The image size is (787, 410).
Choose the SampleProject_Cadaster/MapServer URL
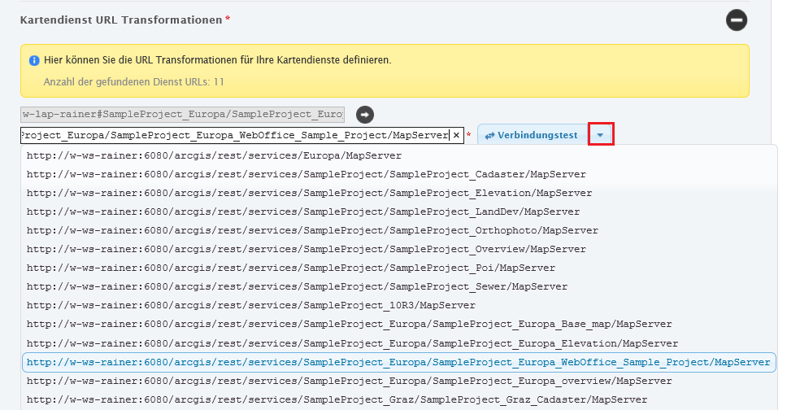399,174
